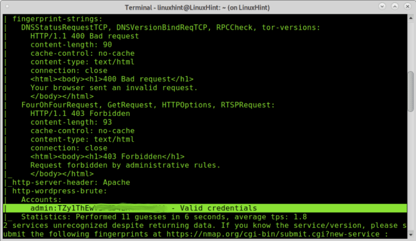This screenshot has width=416, height=241.
Task: Click the 'HTTP/1.1 403 Forbidden' line
Action: (x=80, y=113)
